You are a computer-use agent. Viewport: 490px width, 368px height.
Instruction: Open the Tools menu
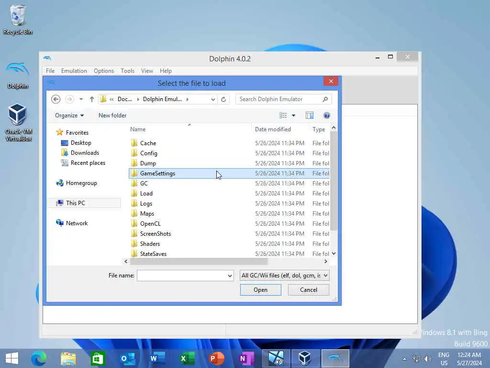click(x=127, y=71)
